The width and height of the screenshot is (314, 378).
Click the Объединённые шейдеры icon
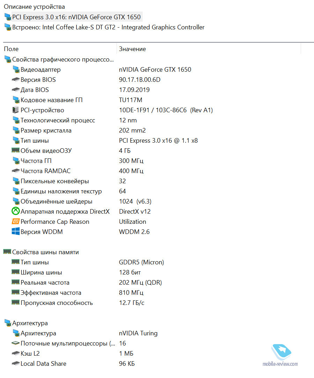pos(16,201)
